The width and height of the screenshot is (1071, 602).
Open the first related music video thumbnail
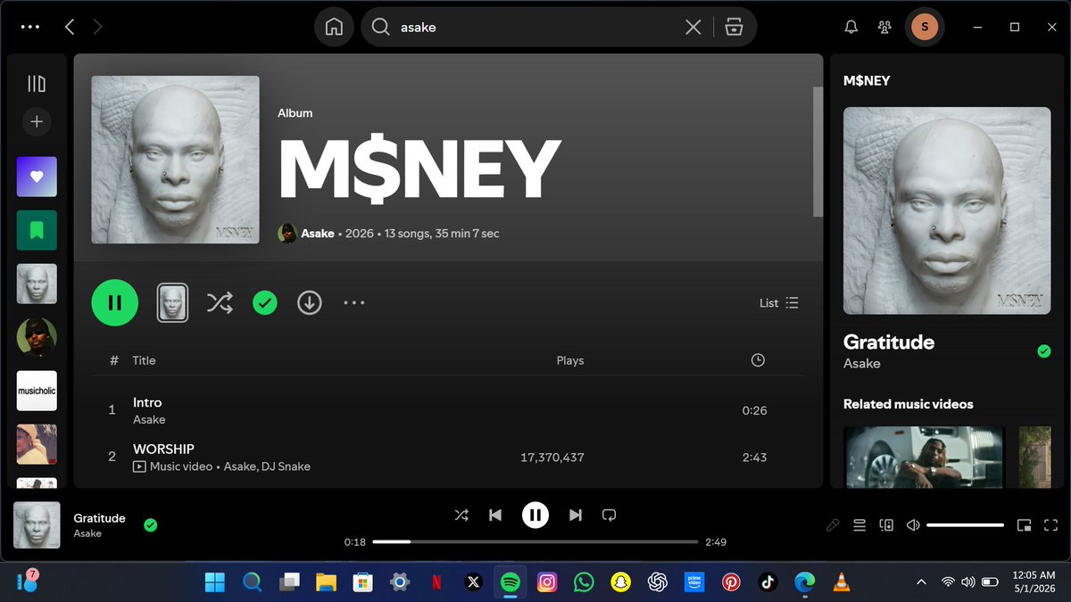[925, 457]
